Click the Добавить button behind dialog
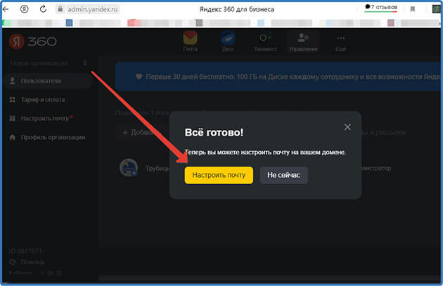The width and height of the screenshot is (443, 286). (x=142, y=132)
